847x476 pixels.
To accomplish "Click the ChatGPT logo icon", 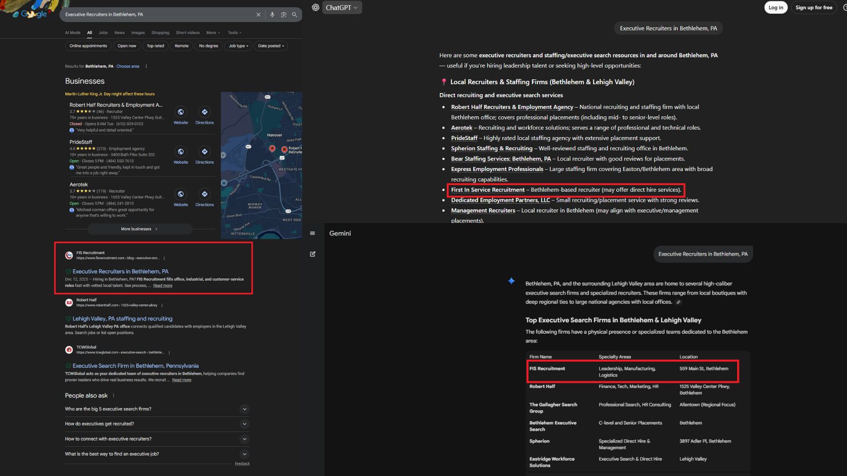I will click(x=316, y=7).
